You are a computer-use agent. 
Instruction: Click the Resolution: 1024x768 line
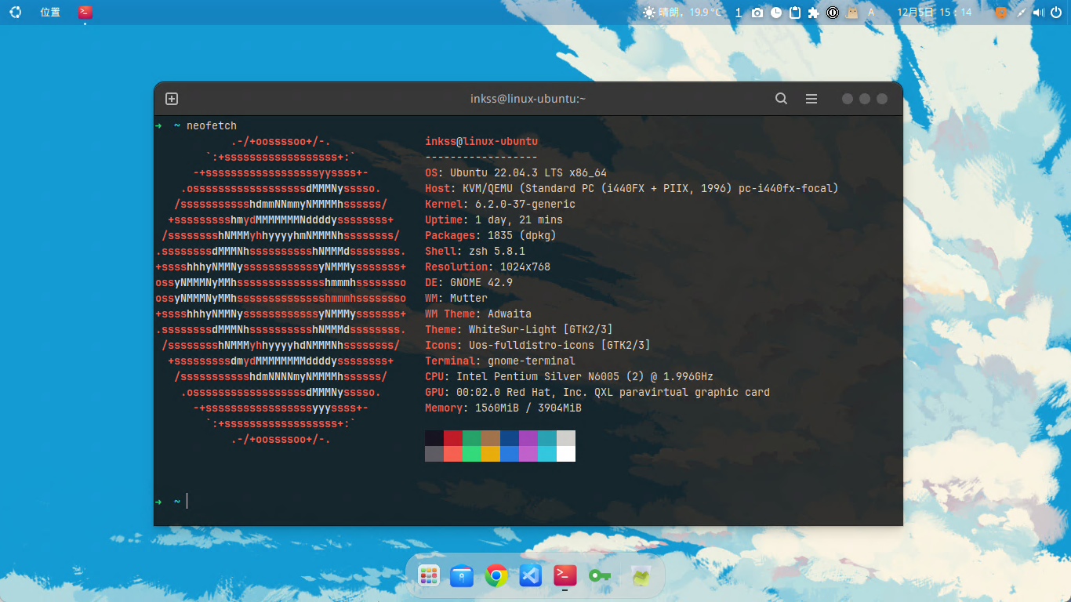[488, 267]
